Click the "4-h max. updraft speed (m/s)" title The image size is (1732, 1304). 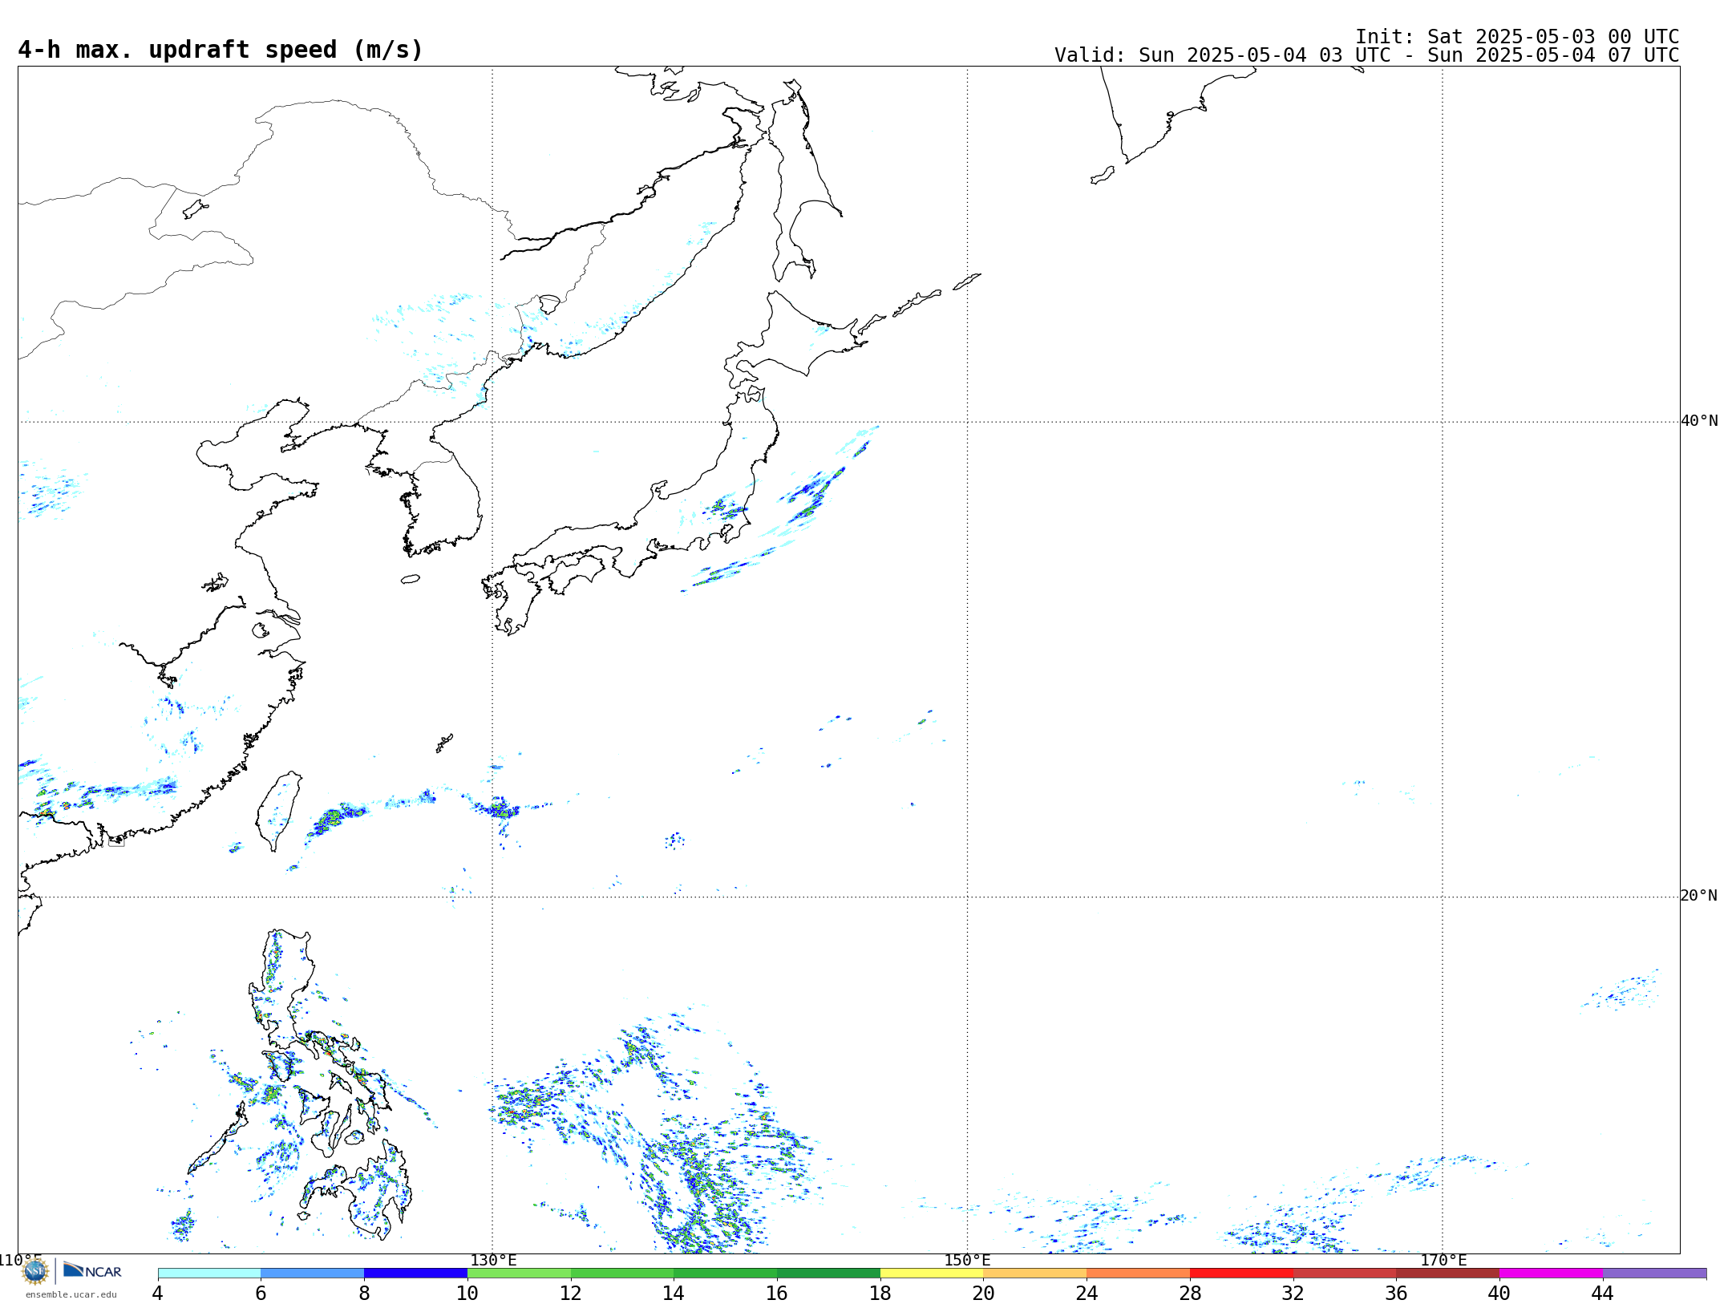pyautogui.click(x=221, y=50)
